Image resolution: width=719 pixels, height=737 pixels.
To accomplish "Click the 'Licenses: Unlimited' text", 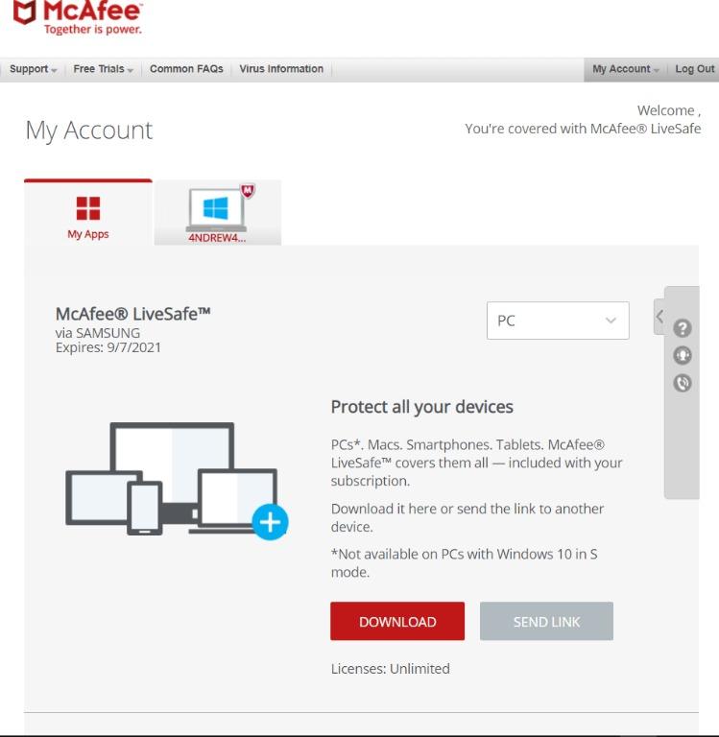I will pyautogui.click(x=391, y=668).
